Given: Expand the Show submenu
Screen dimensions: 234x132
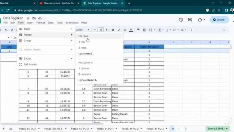Looking at the screenshot, I should point(46,29).
